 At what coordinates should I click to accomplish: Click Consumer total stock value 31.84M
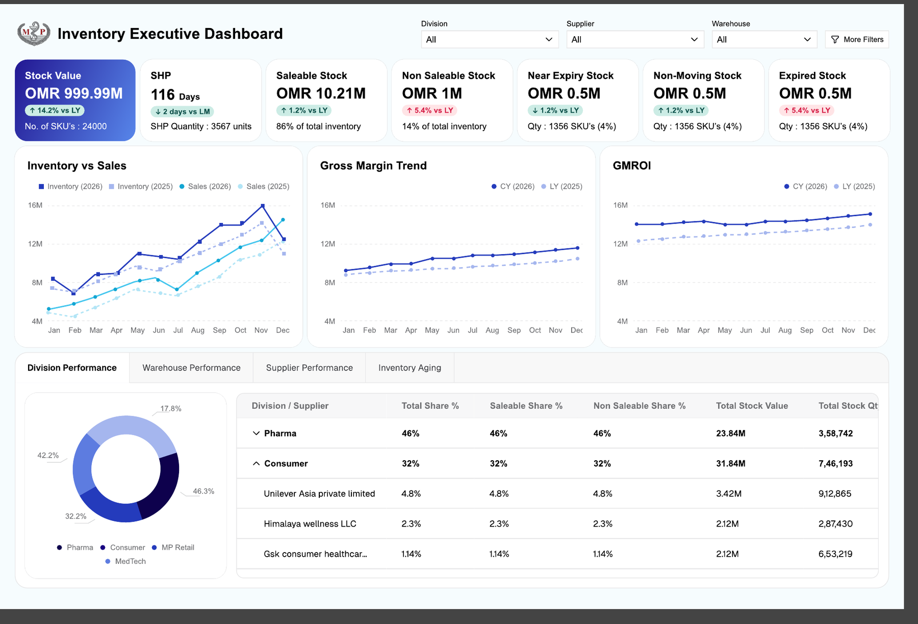[x=730, y=463]
